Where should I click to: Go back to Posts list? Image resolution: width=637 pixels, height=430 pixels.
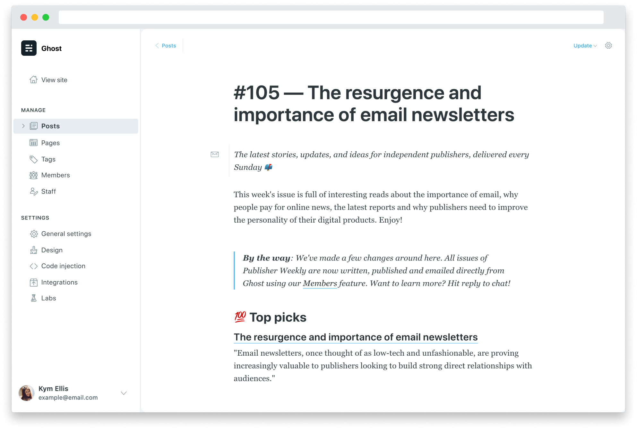coord(166,46)
